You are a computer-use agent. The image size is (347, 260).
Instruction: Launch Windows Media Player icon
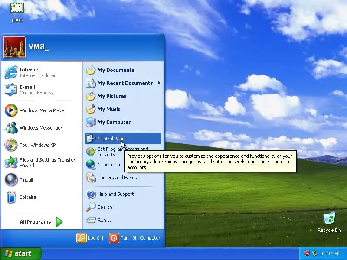11,110
